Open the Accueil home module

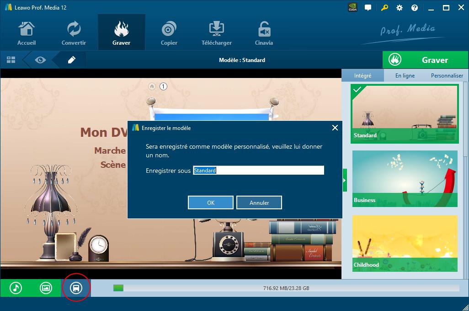[x=27, y=33]
